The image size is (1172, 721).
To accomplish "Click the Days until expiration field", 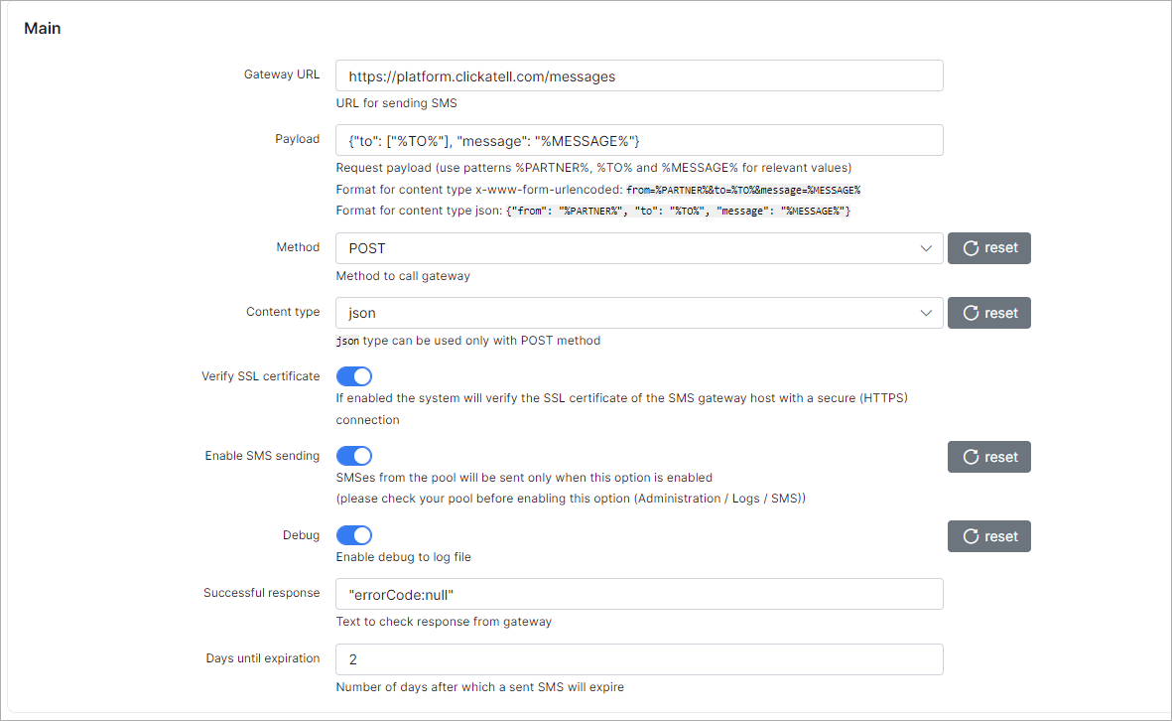I will (x=639, y=658).
